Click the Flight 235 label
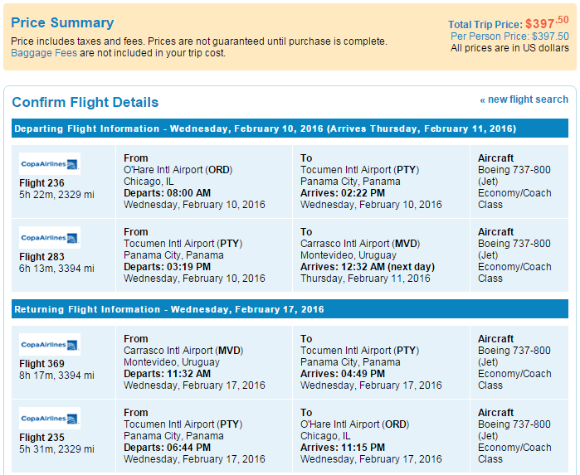Viewport: 580px width, 475px height. tap(41, 438)
